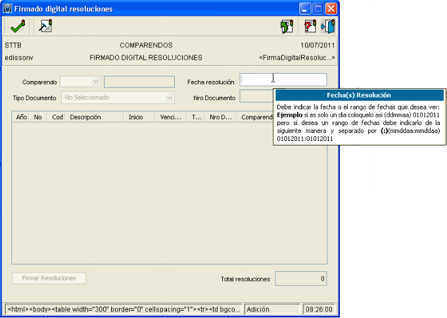Click the Total resoluciones count field

301,278
